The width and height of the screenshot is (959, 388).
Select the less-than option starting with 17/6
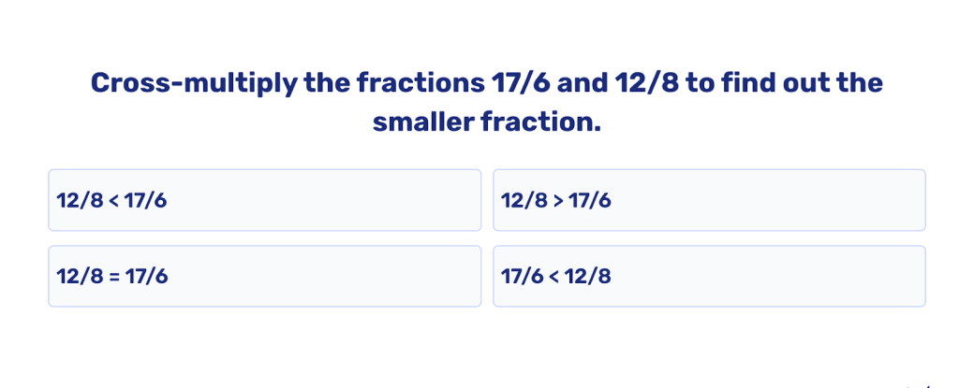(709, 276)
